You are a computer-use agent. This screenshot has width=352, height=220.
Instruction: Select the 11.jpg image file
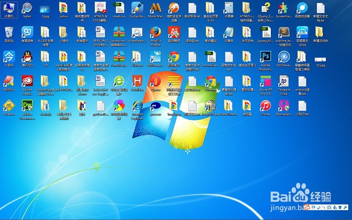coord(321,62)
